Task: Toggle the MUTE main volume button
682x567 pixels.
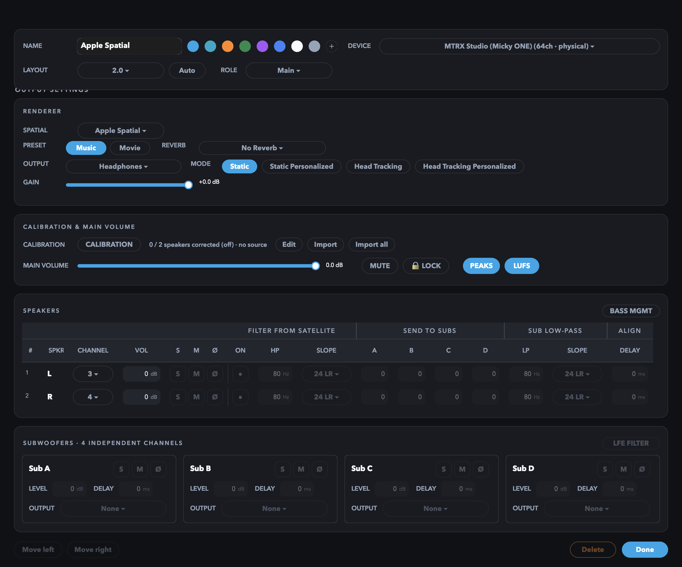Action: [x=380, y=266]
